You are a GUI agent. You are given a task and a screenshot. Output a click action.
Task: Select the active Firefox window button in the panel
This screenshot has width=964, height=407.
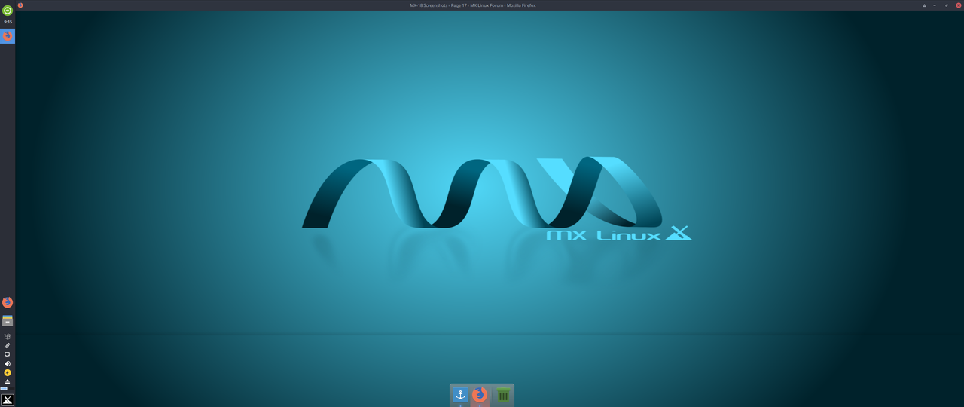[8, 36]
